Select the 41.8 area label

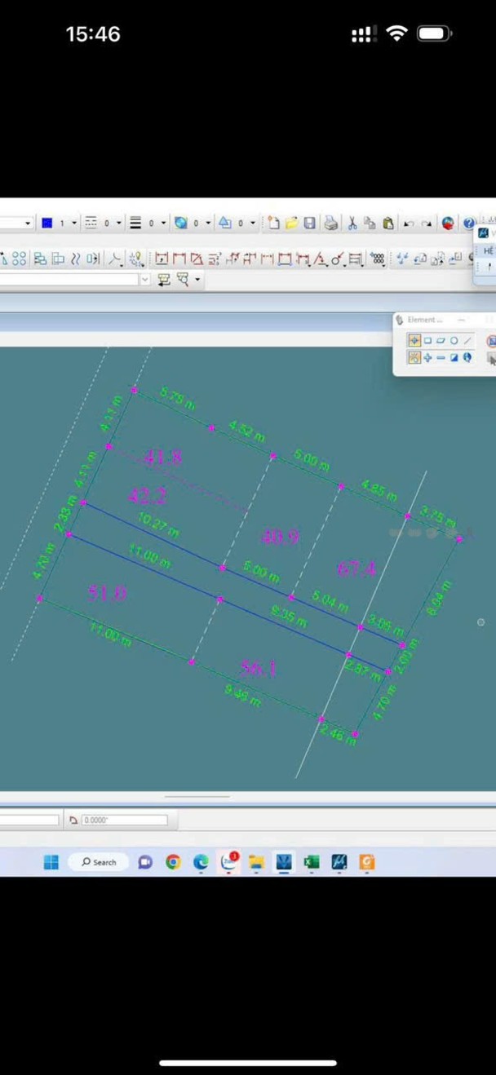click(x=163, y=458)
